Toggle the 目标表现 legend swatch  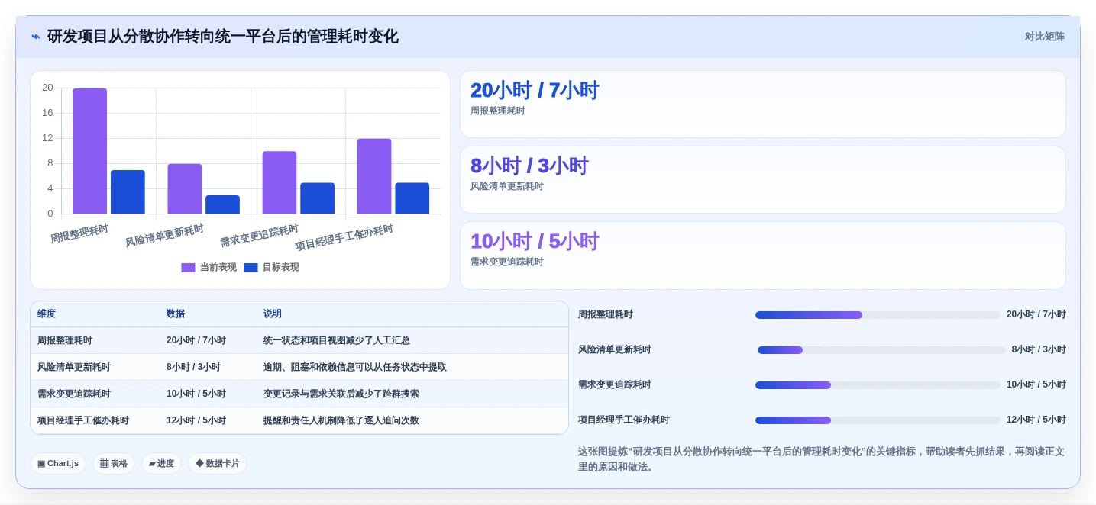coord(251,268)
